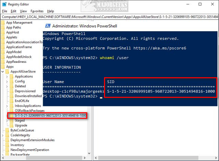Select the Appx key
This screenshot has height=161, width=219.
coord(10,67)
